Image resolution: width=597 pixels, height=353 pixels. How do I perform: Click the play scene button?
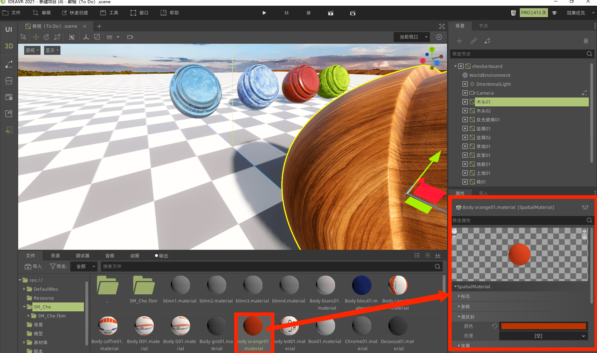pos(264,13)
